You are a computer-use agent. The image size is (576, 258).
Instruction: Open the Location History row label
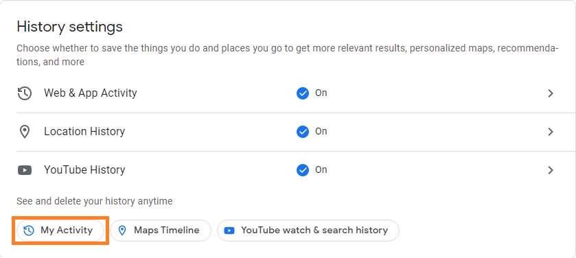[84, 131]
